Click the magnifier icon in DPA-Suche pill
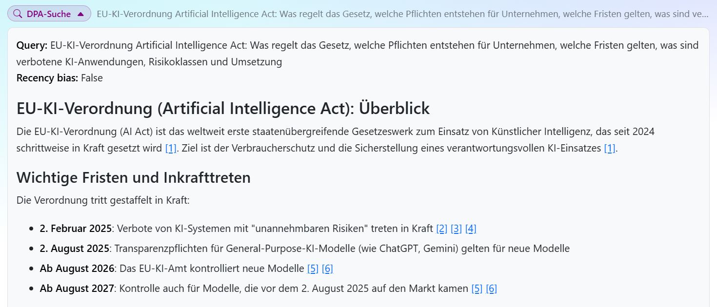The height and width of the screenshot is (307, 717). click(x=18, y=14)
